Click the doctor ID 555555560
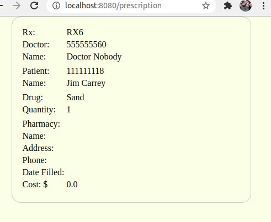This screenshot has width=271, height=222. [86, 45]
